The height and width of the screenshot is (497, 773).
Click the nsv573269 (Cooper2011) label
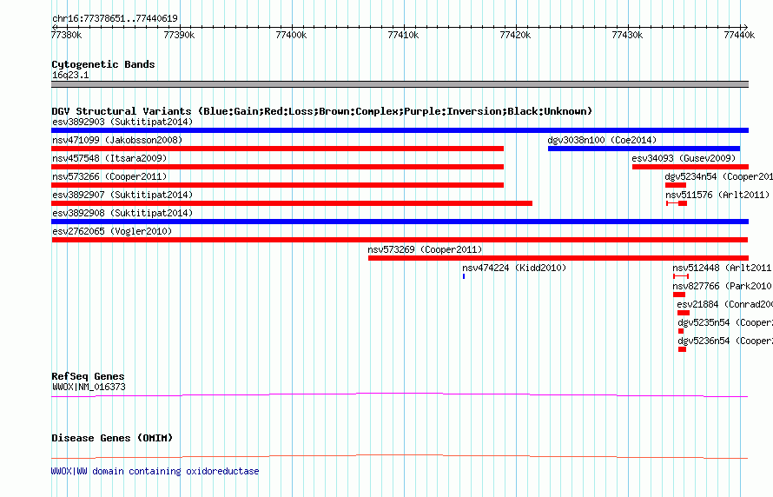coord(425,249)
